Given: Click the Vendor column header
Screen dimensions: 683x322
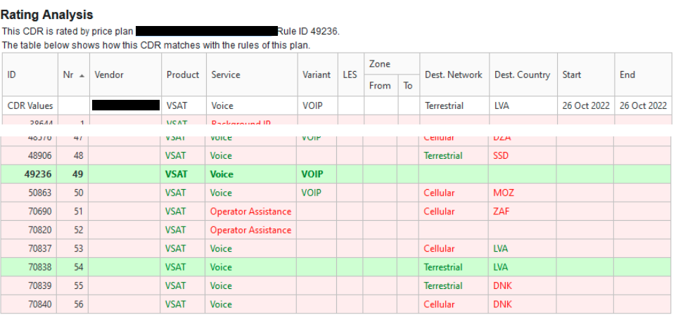Looking at the screenshot, I should pyautogui.click(x=108, y=75).
